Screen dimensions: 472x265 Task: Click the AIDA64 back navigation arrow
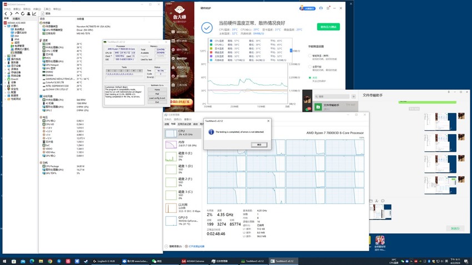tap(6, 13)
